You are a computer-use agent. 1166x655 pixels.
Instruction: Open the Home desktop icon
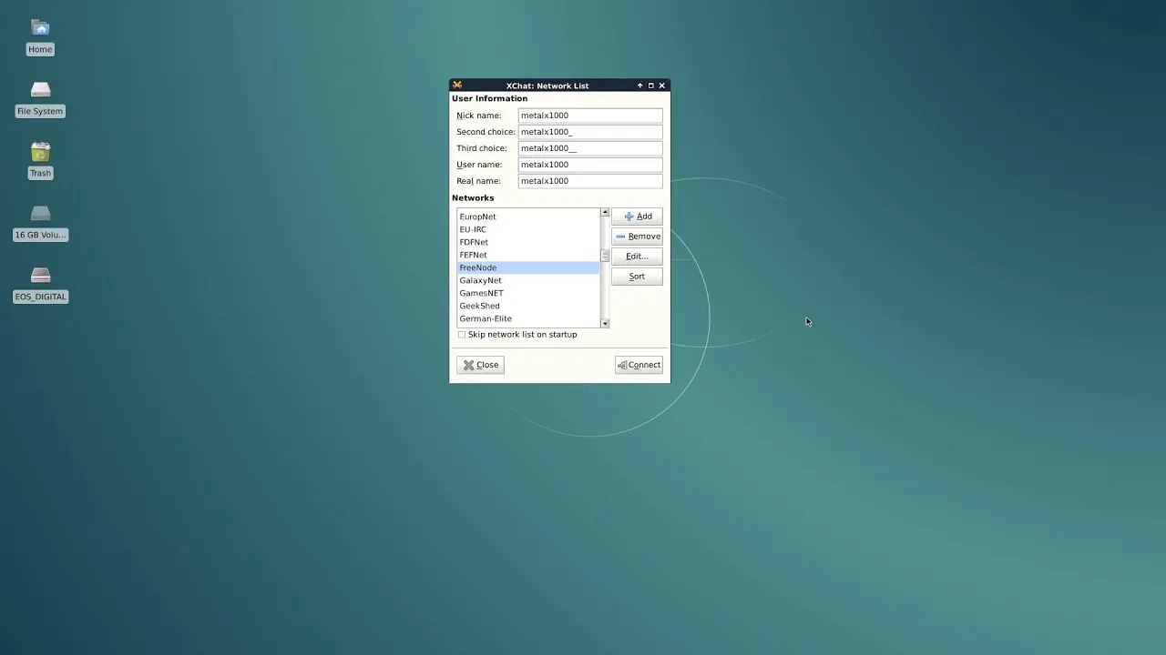pyautogui.click(x=40, y=37)
